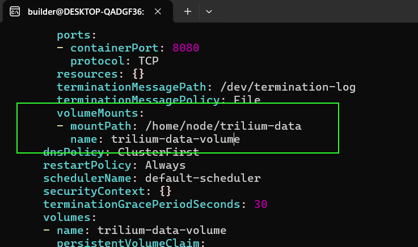The height and width of the screenshot is (247, 418).
Task: Open a new terminal tab with the plus icon
Action: pyautogui.click(x=188, y=11)
